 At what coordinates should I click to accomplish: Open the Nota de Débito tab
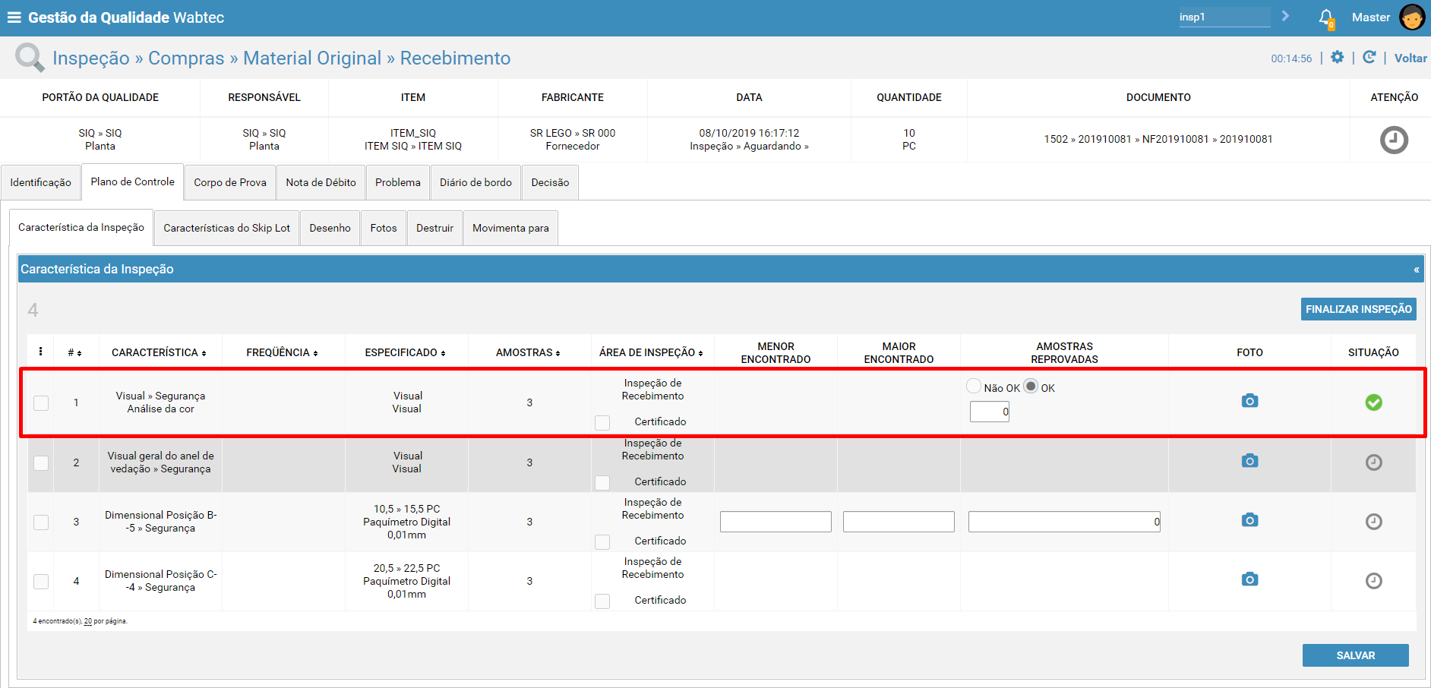pos(321,182)
